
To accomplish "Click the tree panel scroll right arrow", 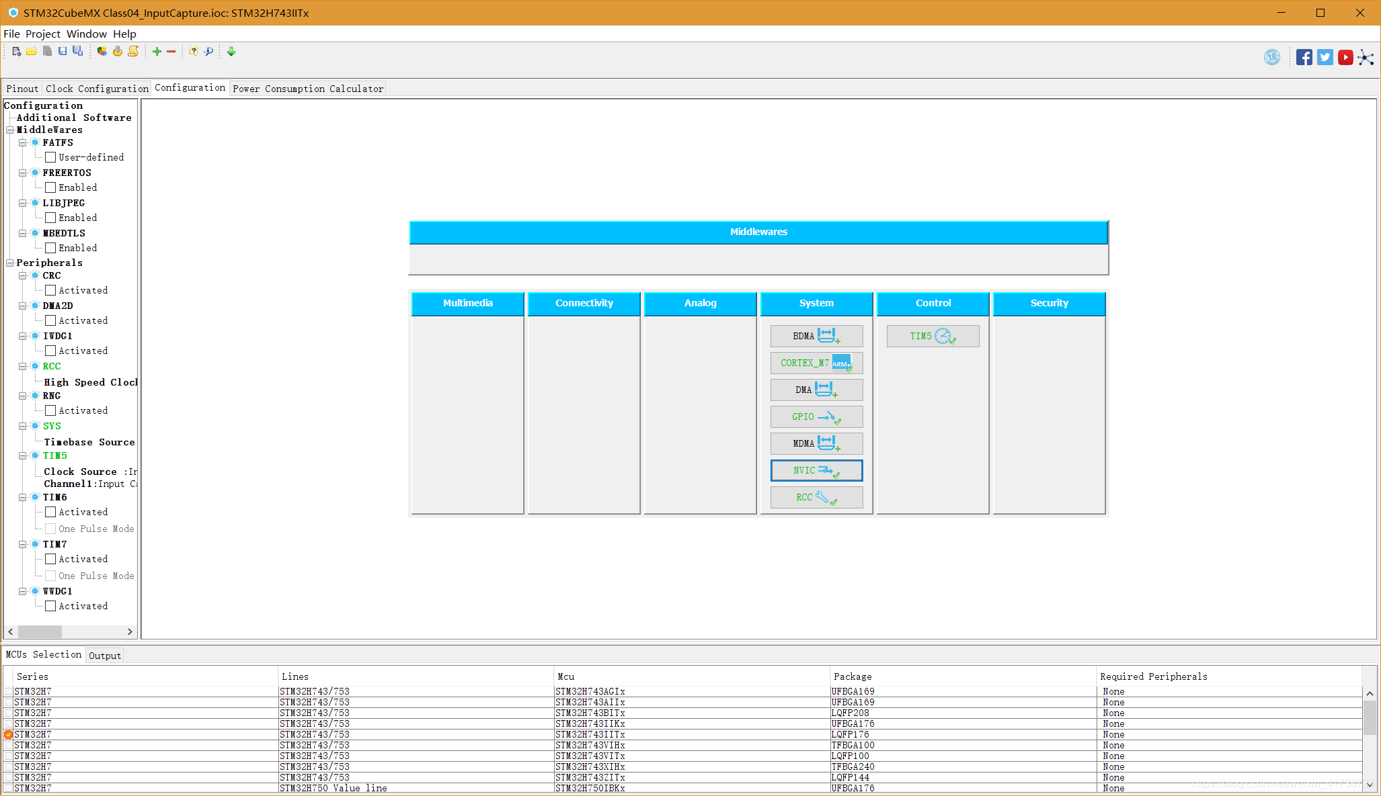I will pos(130,631).
